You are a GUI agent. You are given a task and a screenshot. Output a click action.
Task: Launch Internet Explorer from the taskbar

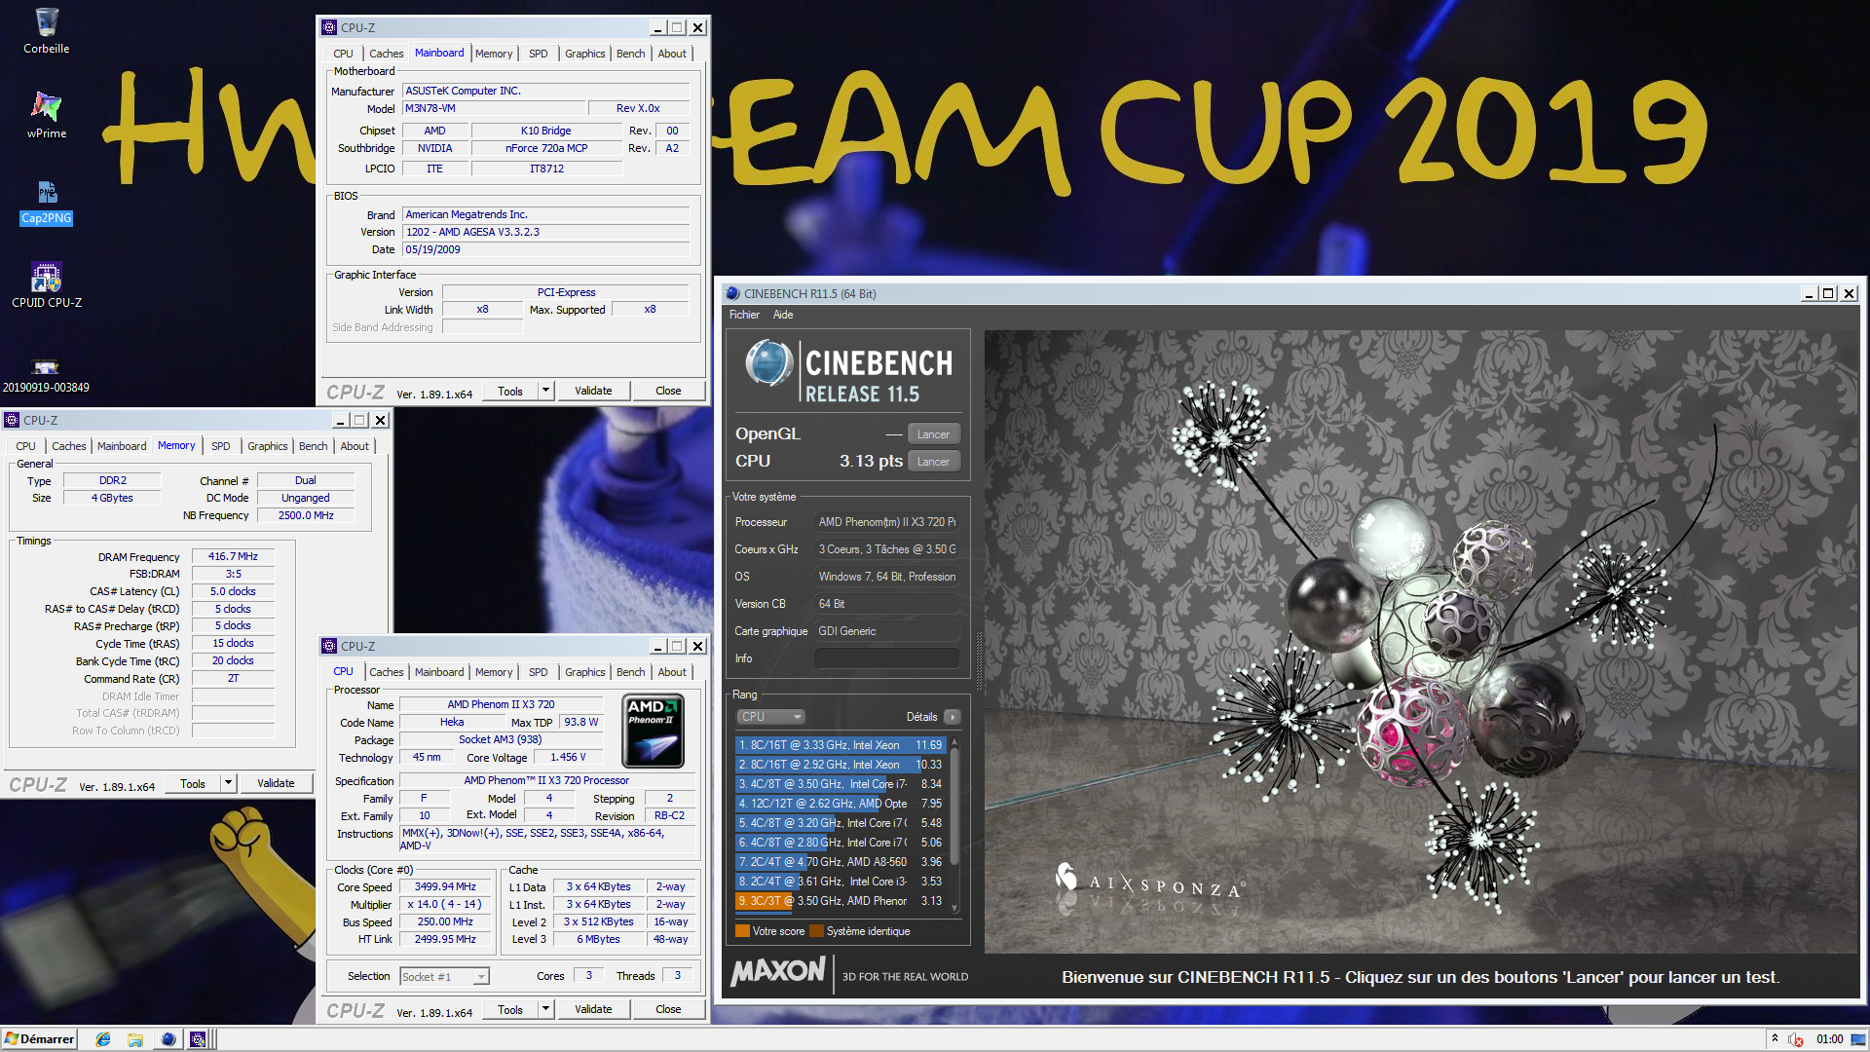coord(103,1039)
